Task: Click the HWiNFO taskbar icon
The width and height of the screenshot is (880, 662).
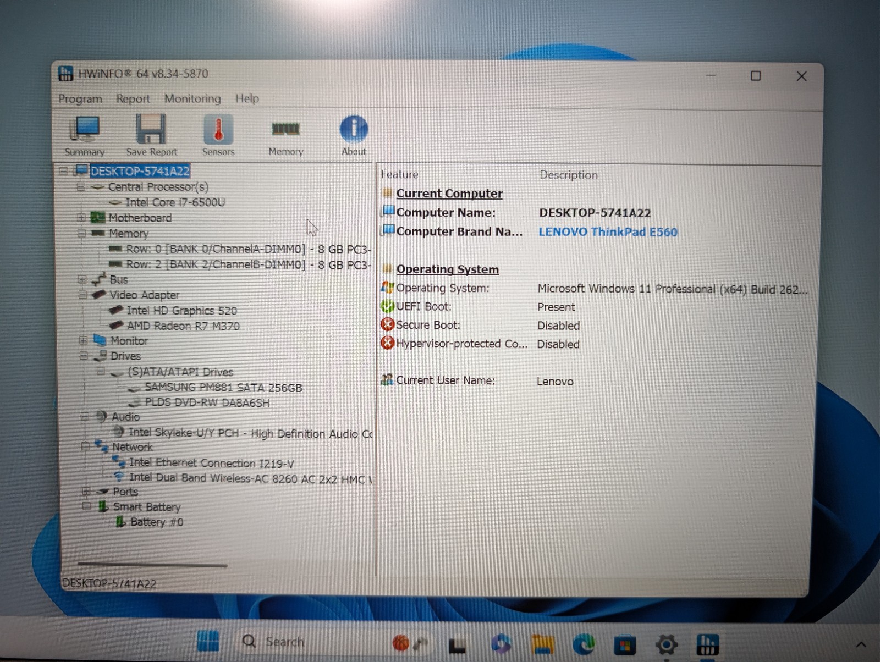Action: 707,644
